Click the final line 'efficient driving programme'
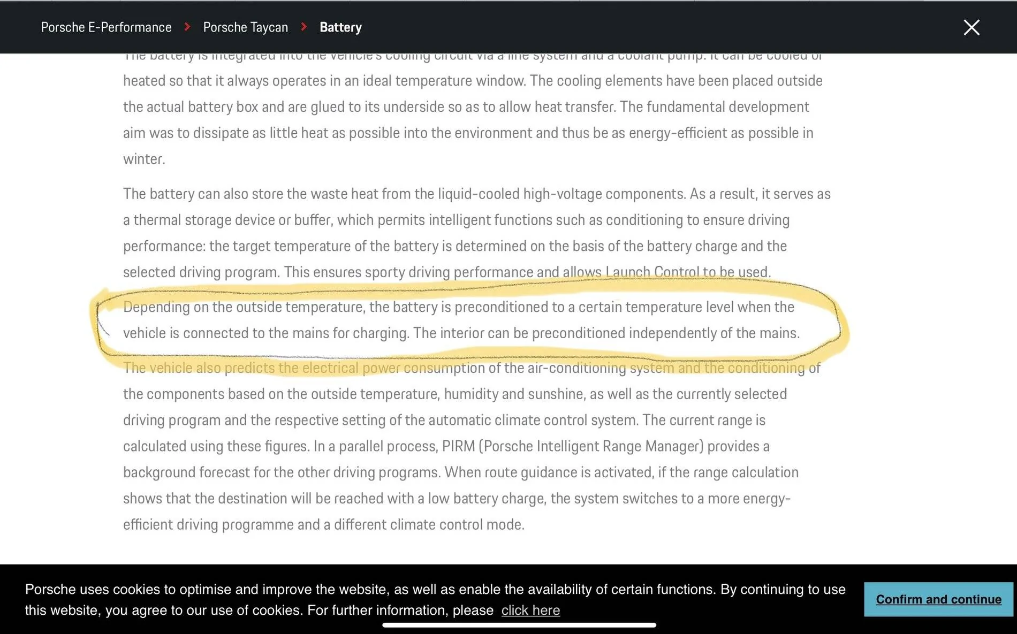The width and height of the screenshot is (1017, 634). coord(324,524)
